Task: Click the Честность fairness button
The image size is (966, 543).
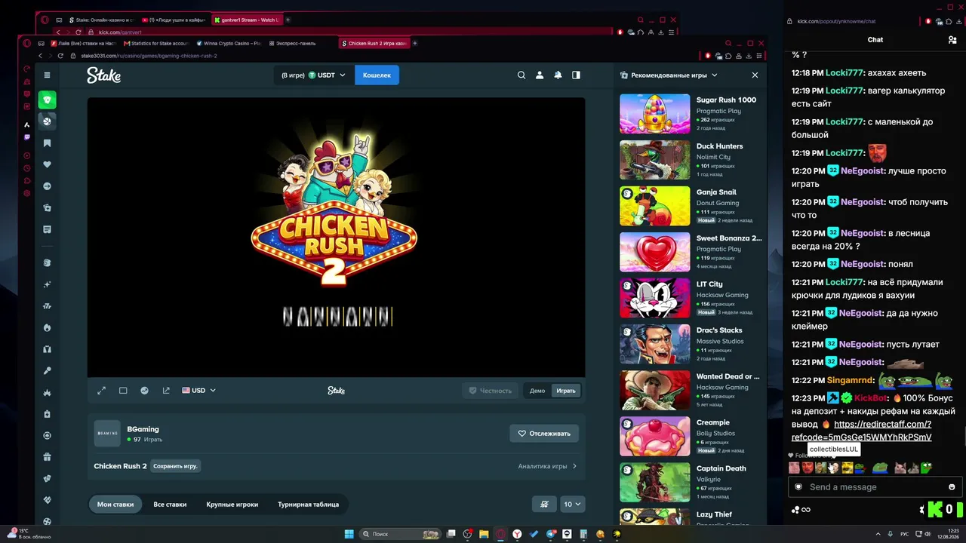Action: tap(491, 391)
